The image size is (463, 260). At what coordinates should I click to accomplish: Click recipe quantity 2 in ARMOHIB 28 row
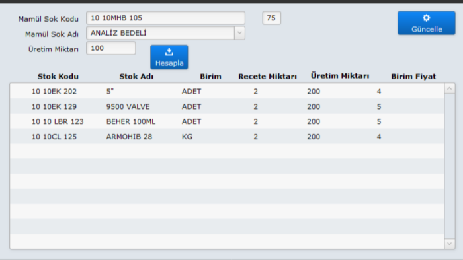tap(255, 137)
